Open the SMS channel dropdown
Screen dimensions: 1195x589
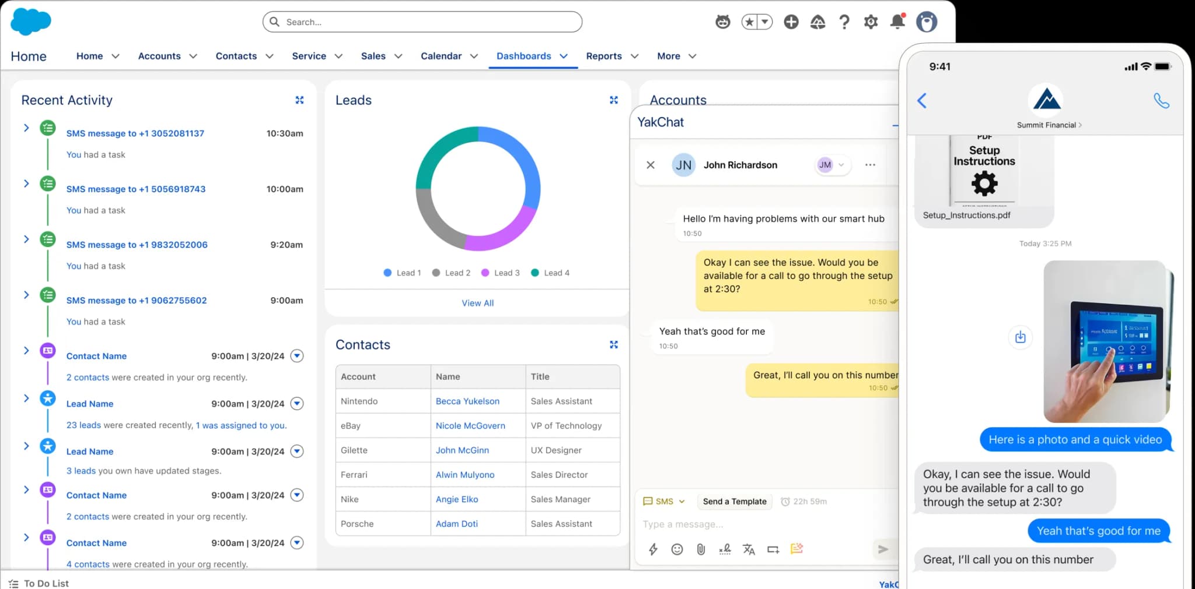click(664, 502)
